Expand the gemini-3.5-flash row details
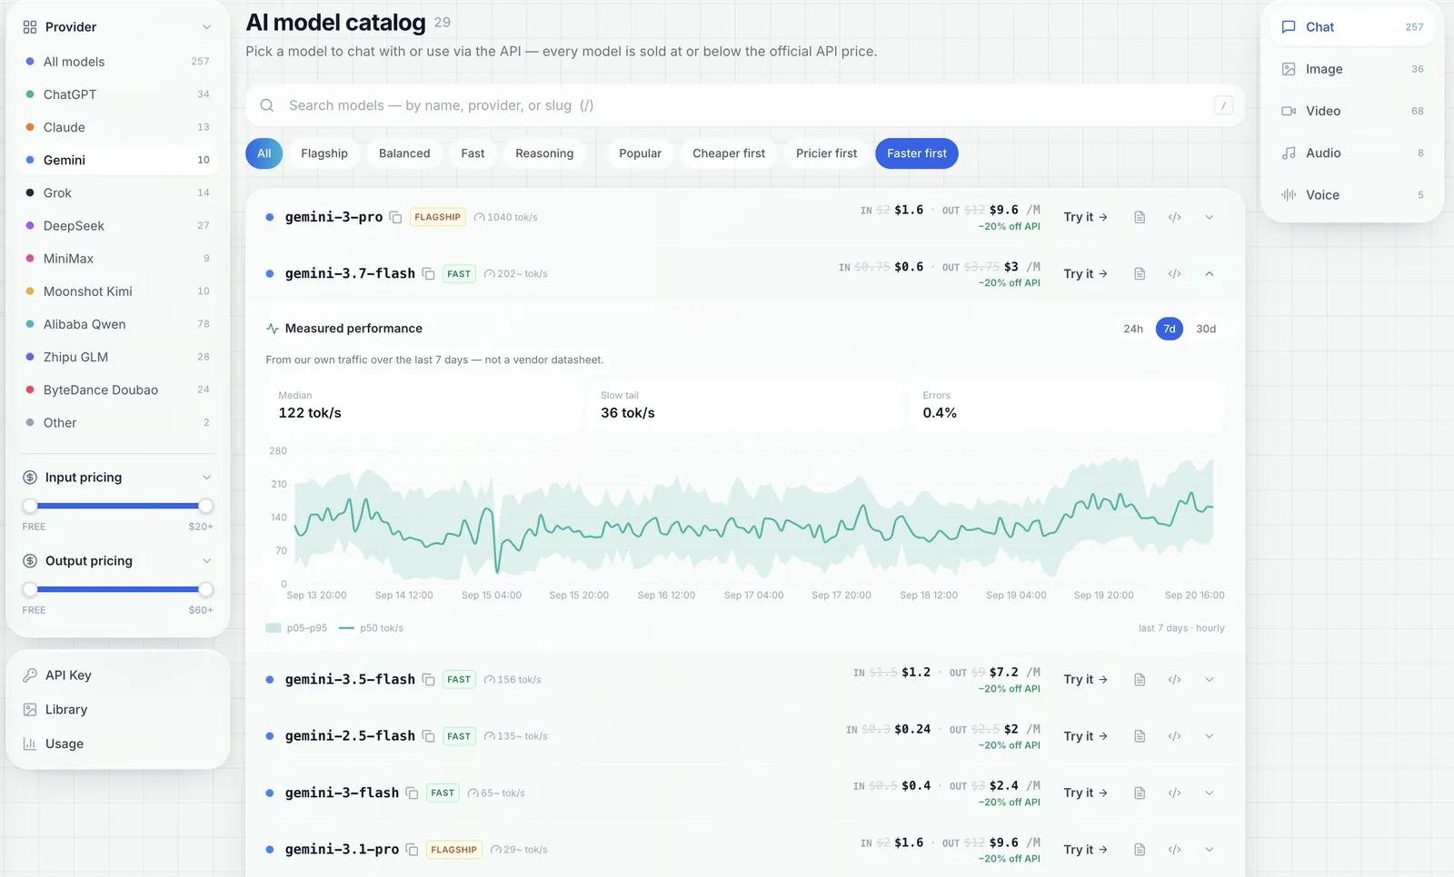Viewport: 1454px width, 877px height. tap(1210, 680)
